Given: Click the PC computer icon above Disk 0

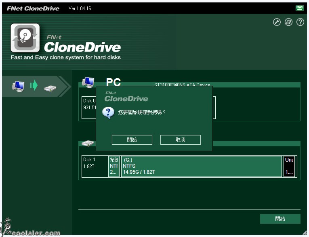Looking at the screenshot, I should point(88,82).
